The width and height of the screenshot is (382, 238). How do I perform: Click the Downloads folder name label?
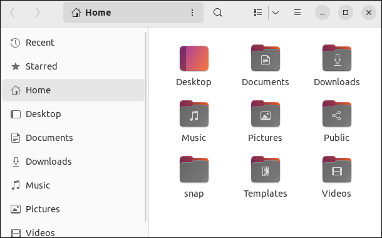(x=337, y=82)
